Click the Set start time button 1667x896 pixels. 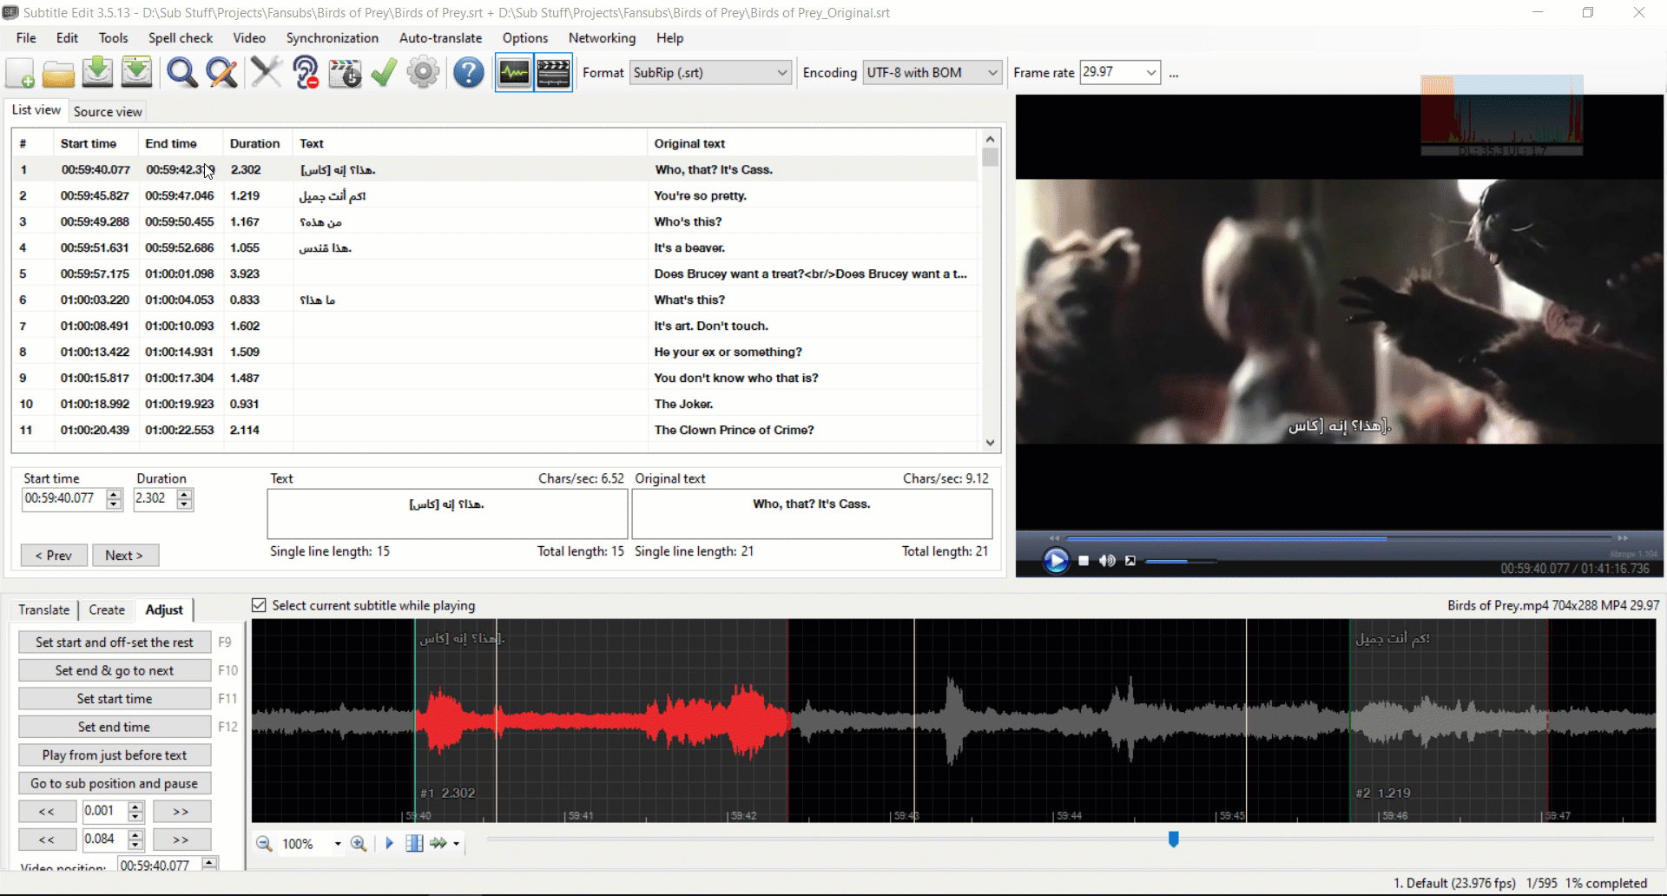[115, 698]
